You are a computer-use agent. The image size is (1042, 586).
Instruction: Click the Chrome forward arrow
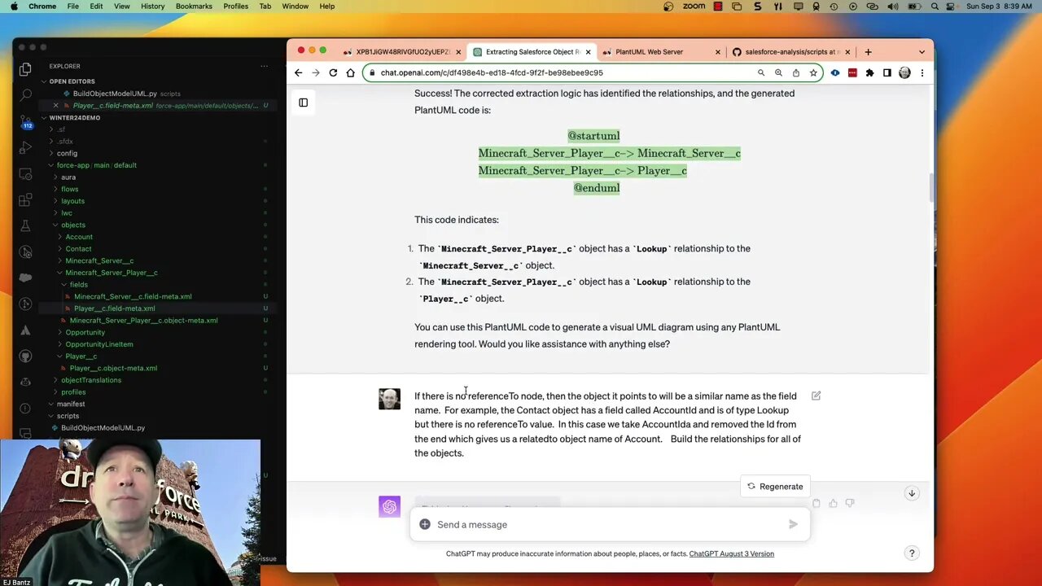[x=315, y=72]
